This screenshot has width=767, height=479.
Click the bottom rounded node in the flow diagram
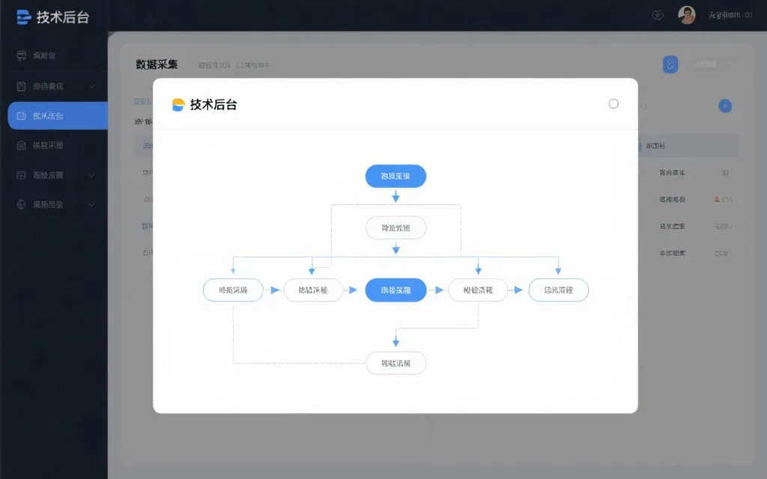(395, 363)
